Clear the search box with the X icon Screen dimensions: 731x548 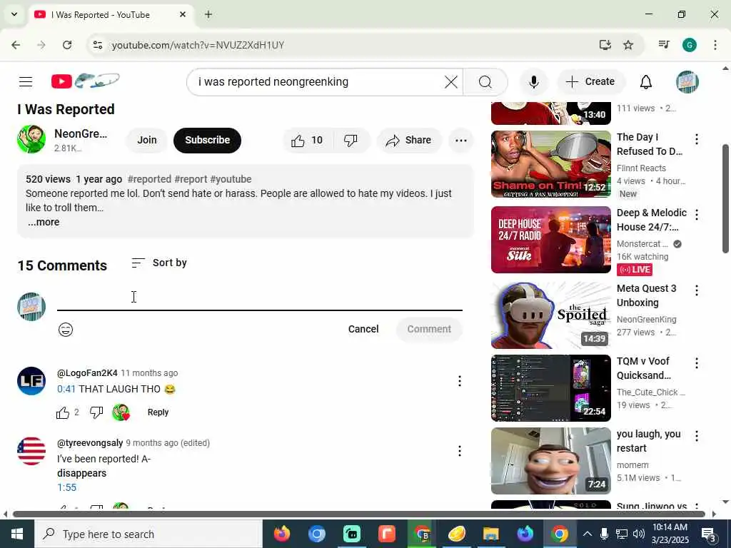tap(451, 82)
